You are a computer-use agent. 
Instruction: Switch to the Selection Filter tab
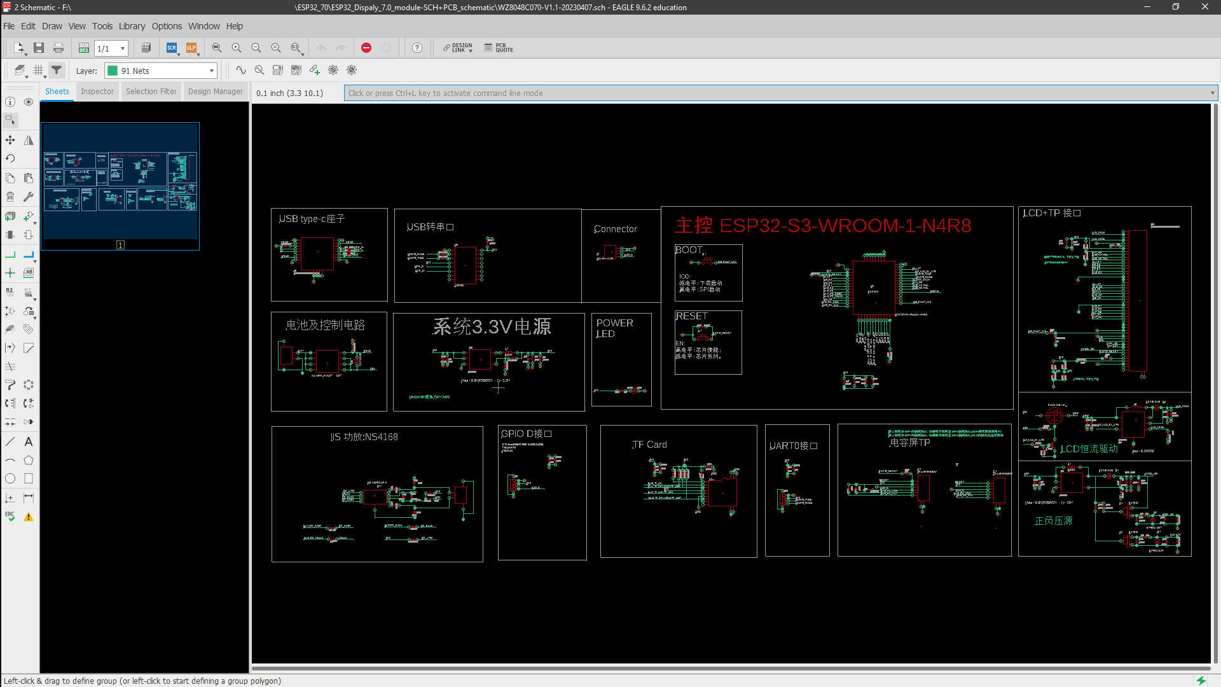tap(151, 92)
